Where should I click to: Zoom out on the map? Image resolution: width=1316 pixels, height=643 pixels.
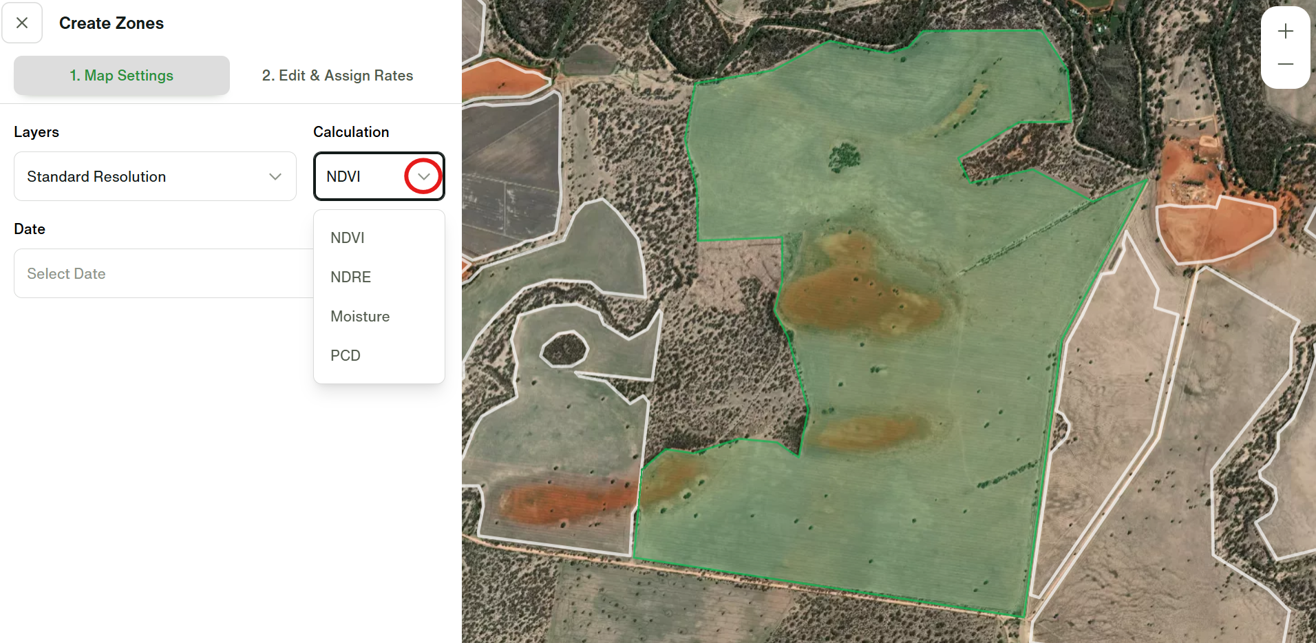click(x=1285, y=64)
